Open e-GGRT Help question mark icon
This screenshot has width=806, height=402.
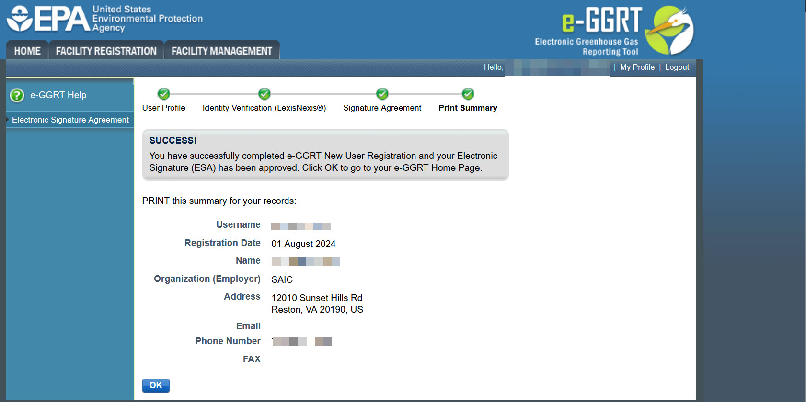tap(17, 95)
